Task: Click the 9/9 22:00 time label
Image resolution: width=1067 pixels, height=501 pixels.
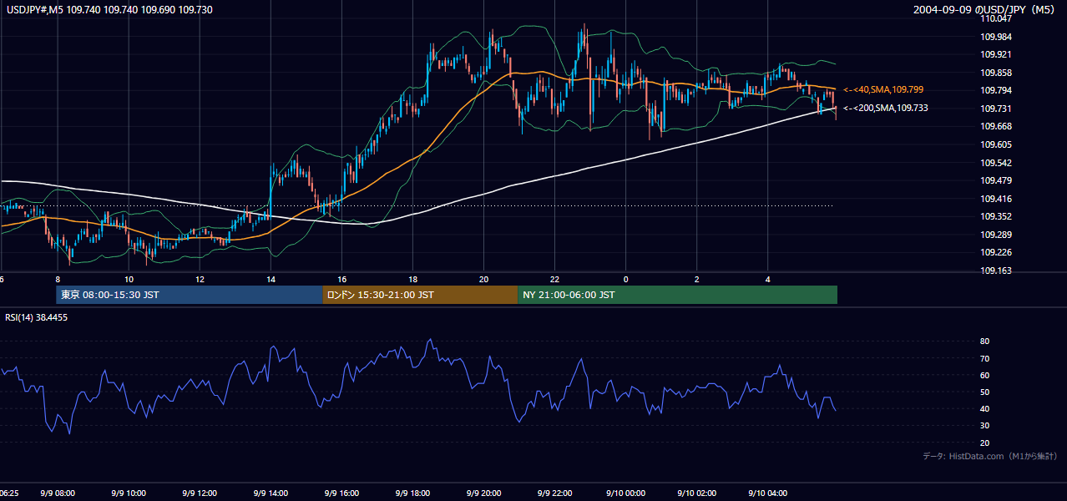Action: (554, 493)
